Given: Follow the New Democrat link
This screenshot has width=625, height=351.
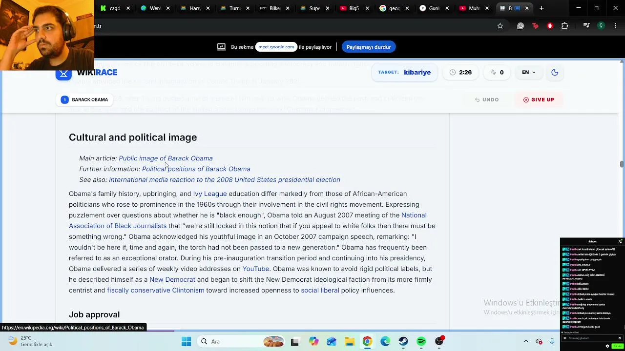Looking at the screenshot, I should (x=172, y=279).
